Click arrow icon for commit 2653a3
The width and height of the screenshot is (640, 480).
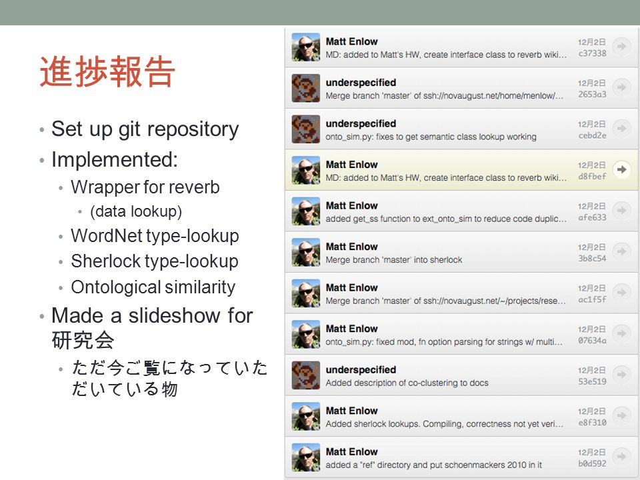tap(621, 87)
